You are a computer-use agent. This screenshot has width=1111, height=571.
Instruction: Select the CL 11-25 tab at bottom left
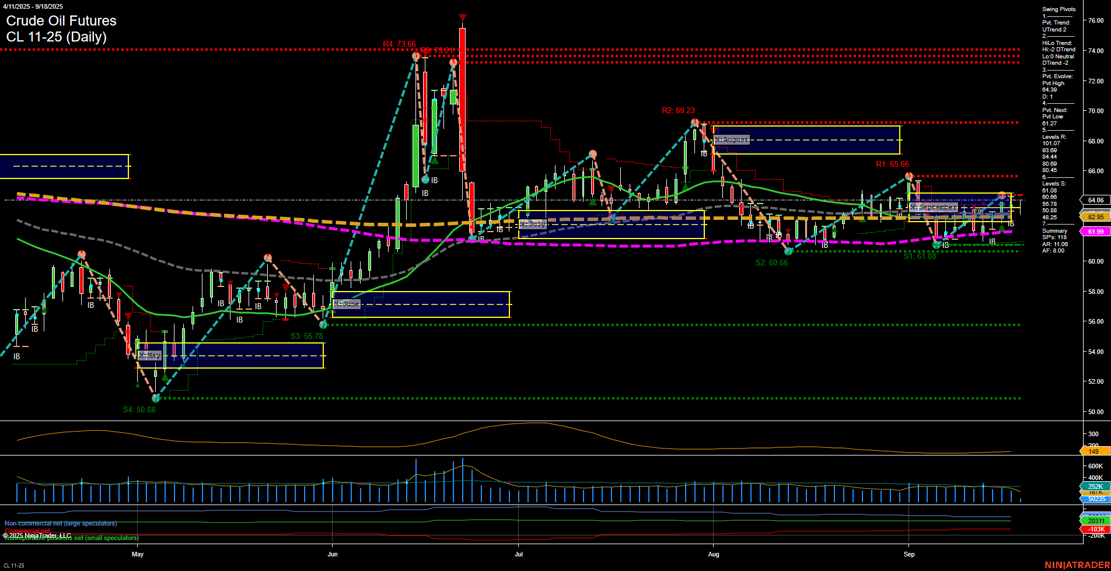click(x=13, y=565)
